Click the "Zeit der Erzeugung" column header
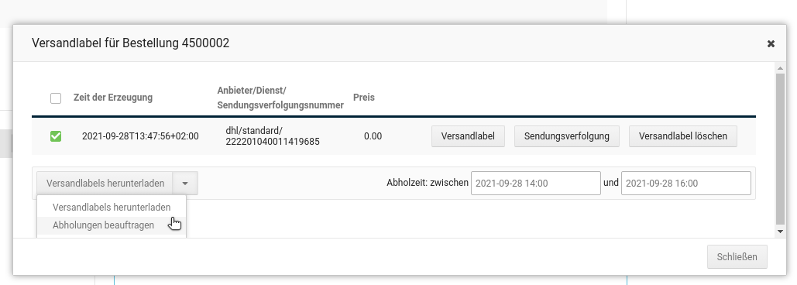 (x=113, y=98)
